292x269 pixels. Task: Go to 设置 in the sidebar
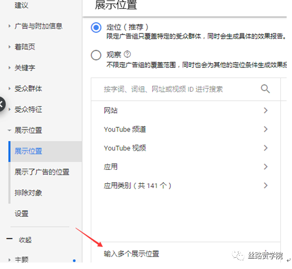click(x=22, y=213)
